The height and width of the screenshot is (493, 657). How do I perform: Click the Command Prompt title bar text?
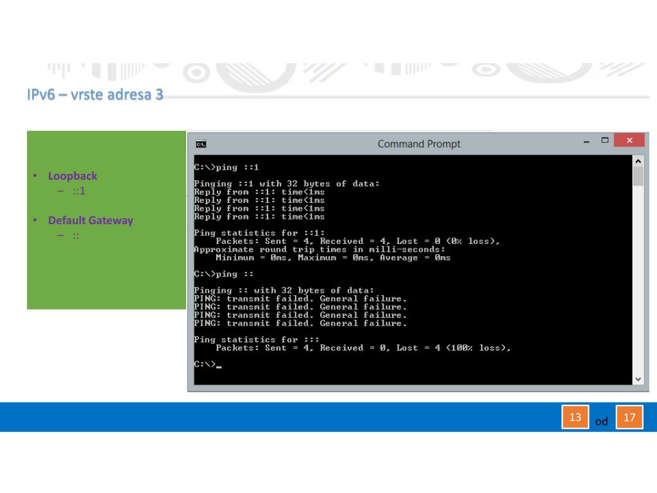[x=418, y=144]
